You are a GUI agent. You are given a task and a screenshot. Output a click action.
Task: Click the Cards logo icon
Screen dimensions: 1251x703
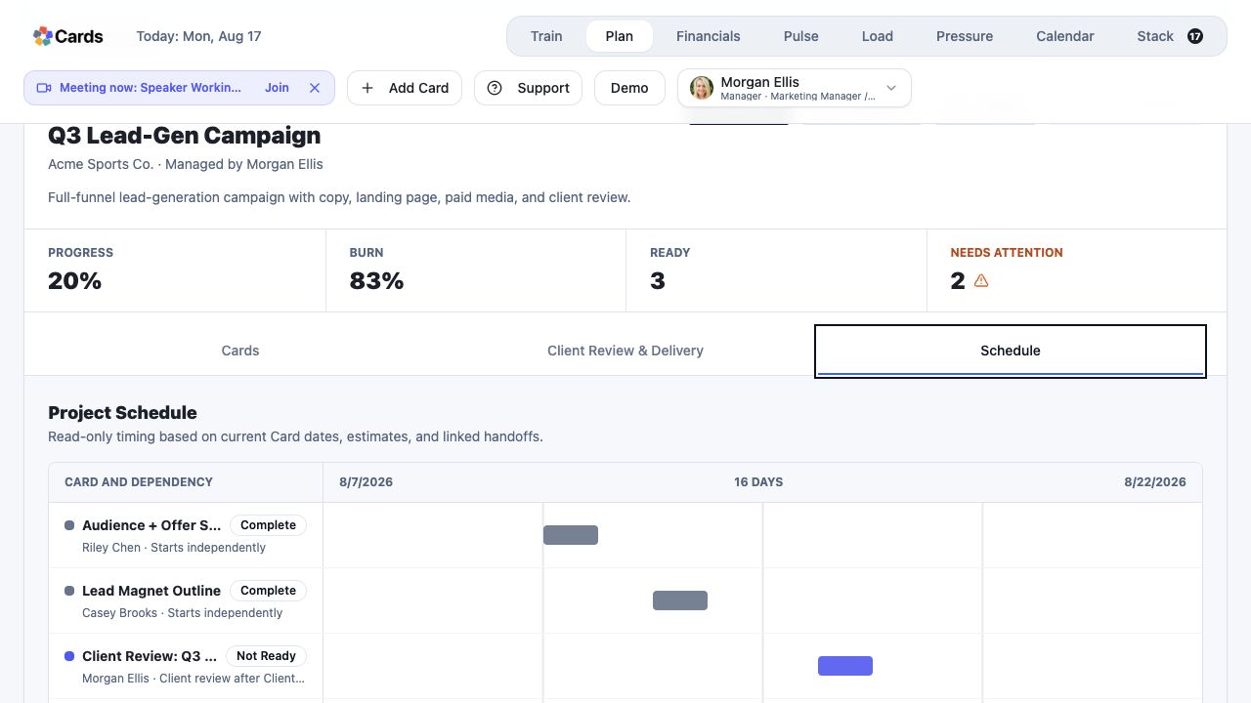42,36
